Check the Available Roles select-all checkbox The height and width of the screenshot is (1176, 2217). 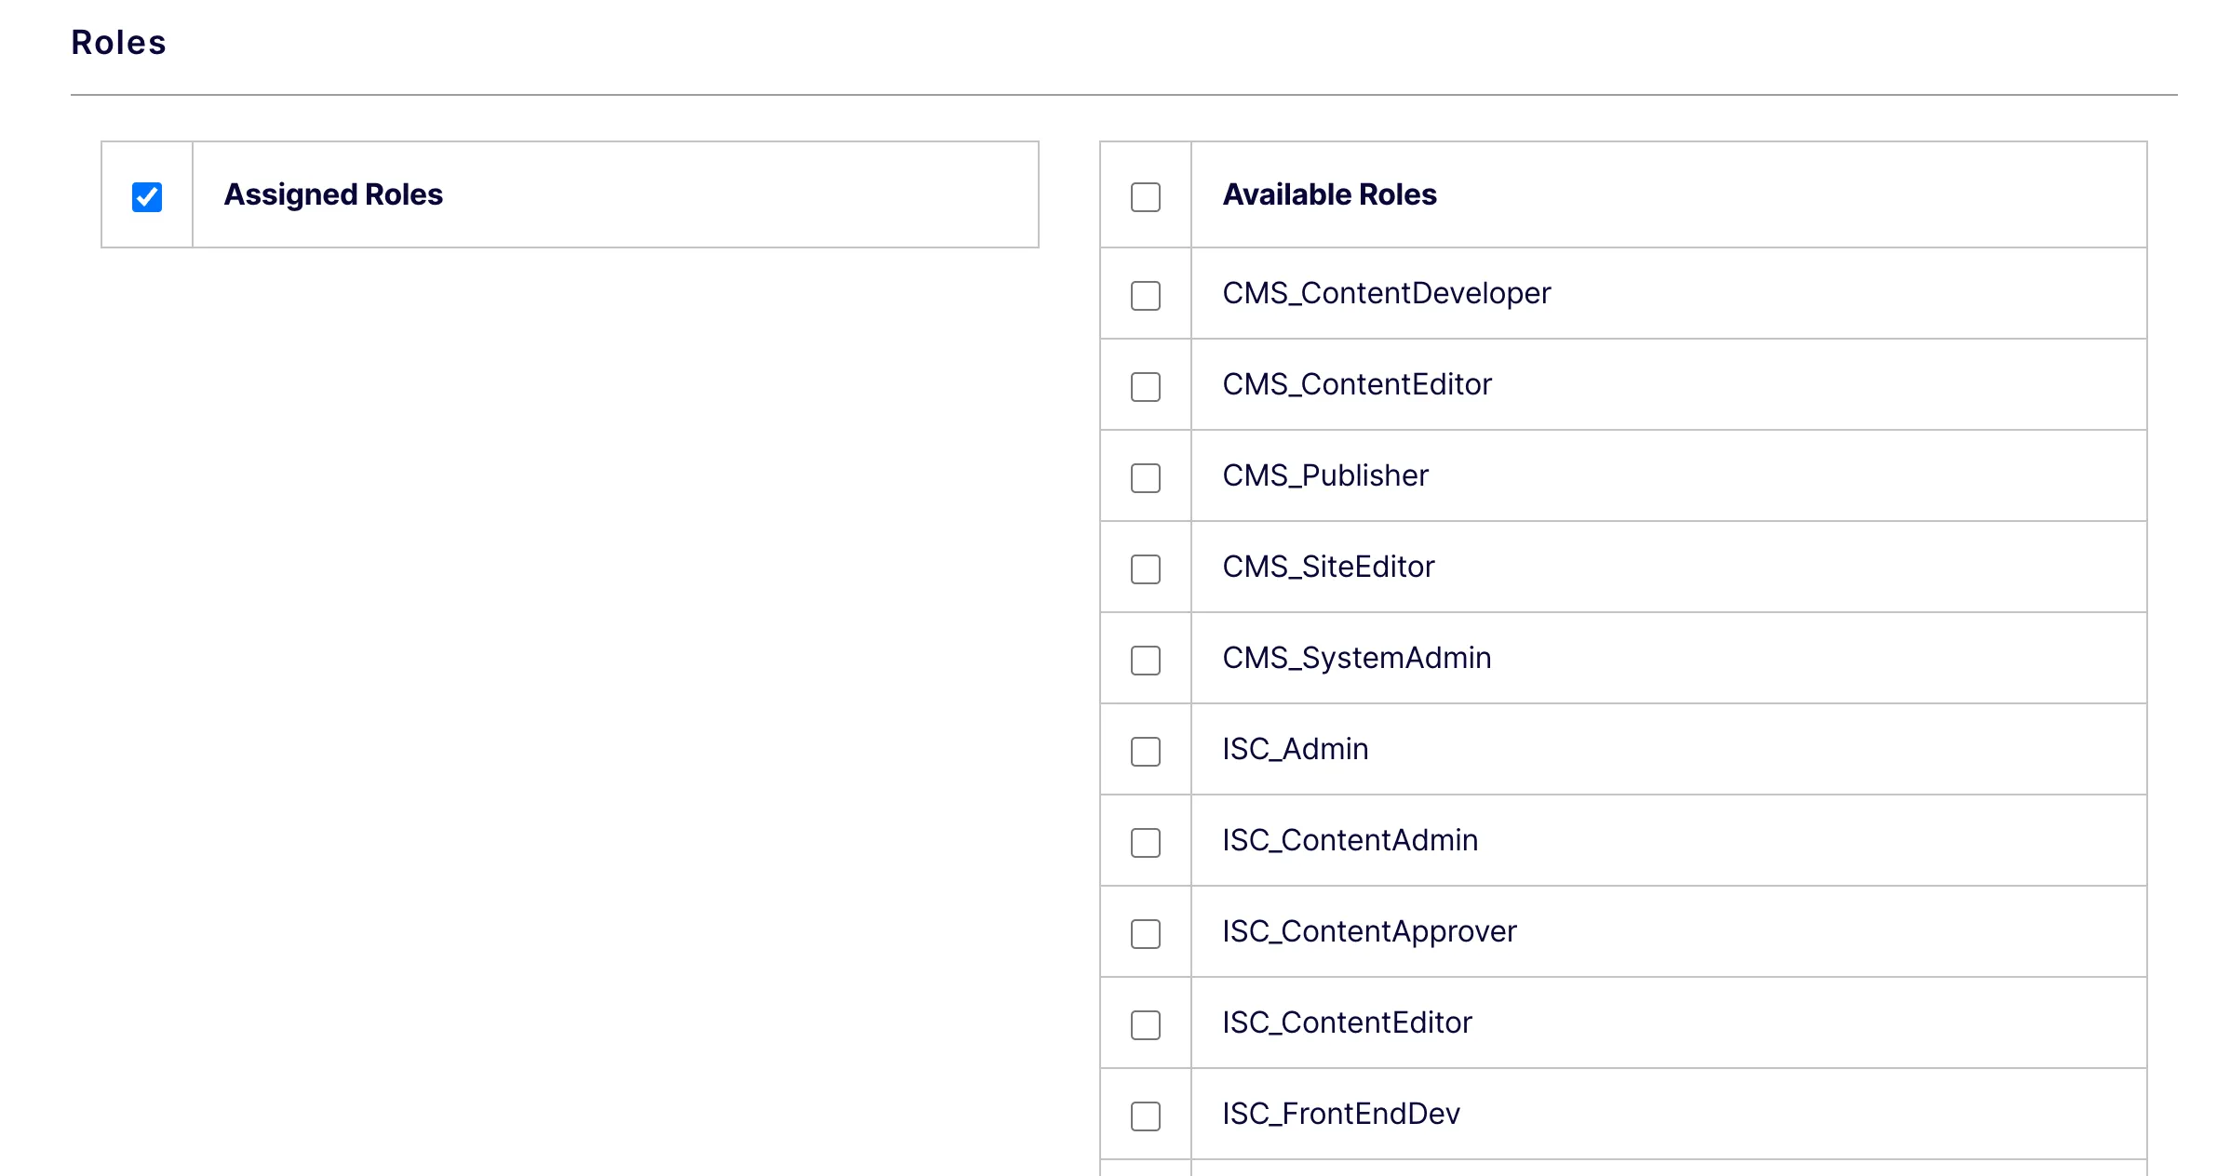(1146, 196)
